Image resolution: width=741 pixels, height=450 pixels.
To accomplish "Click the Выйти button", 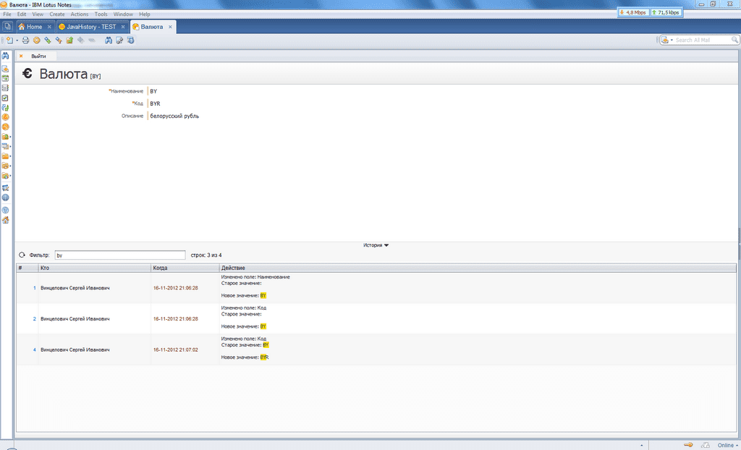I will tap(38, 56).
